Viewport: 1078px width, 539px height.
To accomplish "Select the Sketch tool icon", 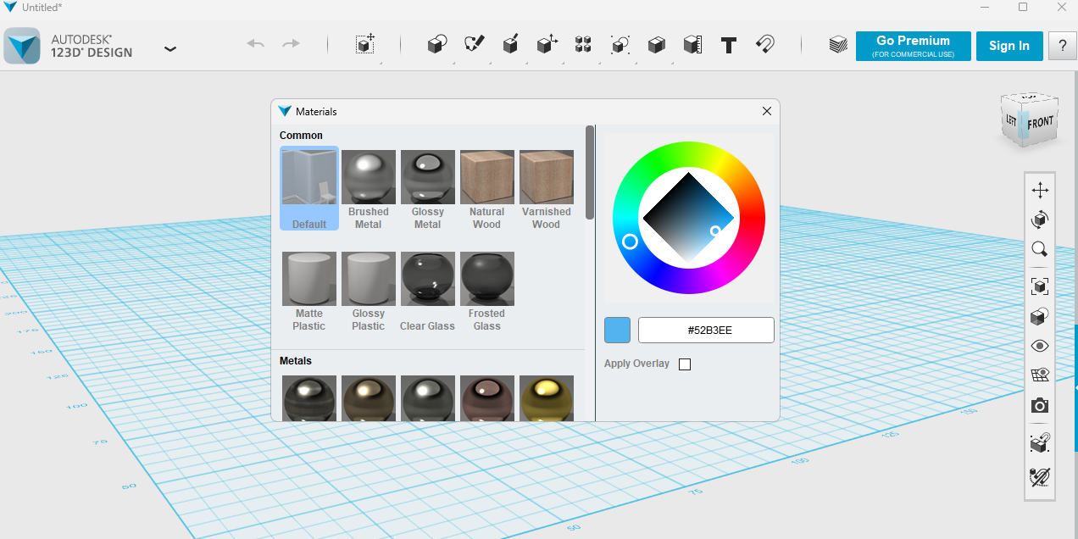I will click(x=474, y=45).
